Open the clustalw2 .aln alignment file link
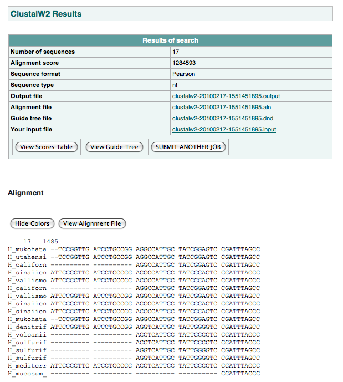 click(x=222, y=107)
